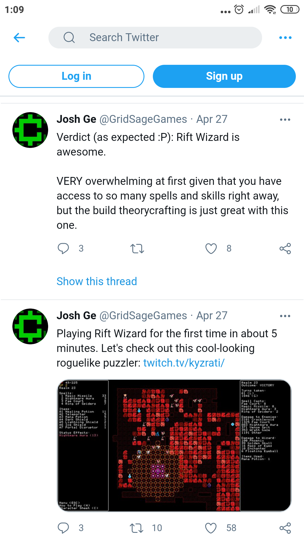Like the tweet with 58 likes
The image size is (304, 541).
pos(211,528)
